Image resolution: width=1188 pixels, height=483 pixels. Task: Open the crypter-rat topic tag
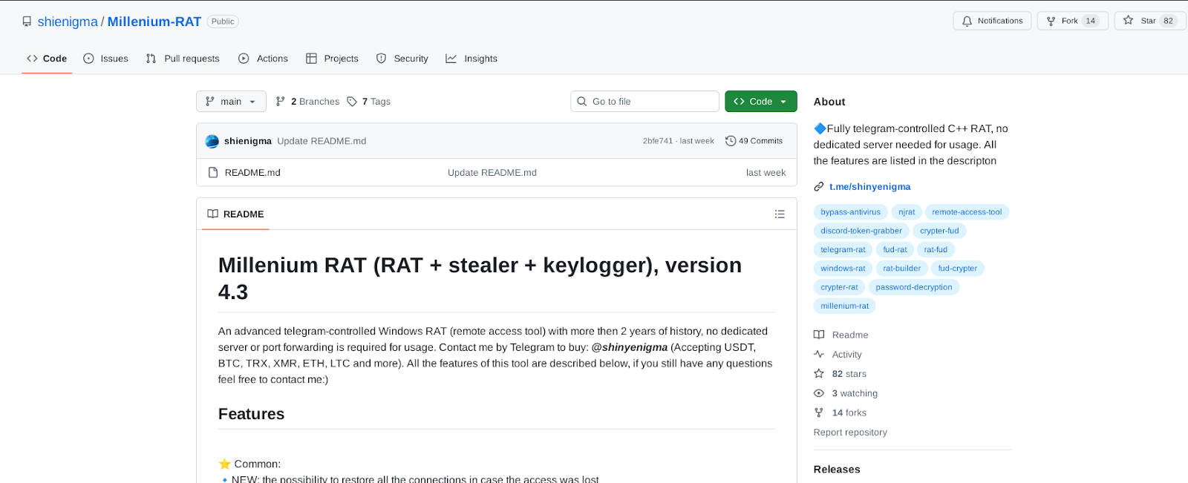click(839, 287)
